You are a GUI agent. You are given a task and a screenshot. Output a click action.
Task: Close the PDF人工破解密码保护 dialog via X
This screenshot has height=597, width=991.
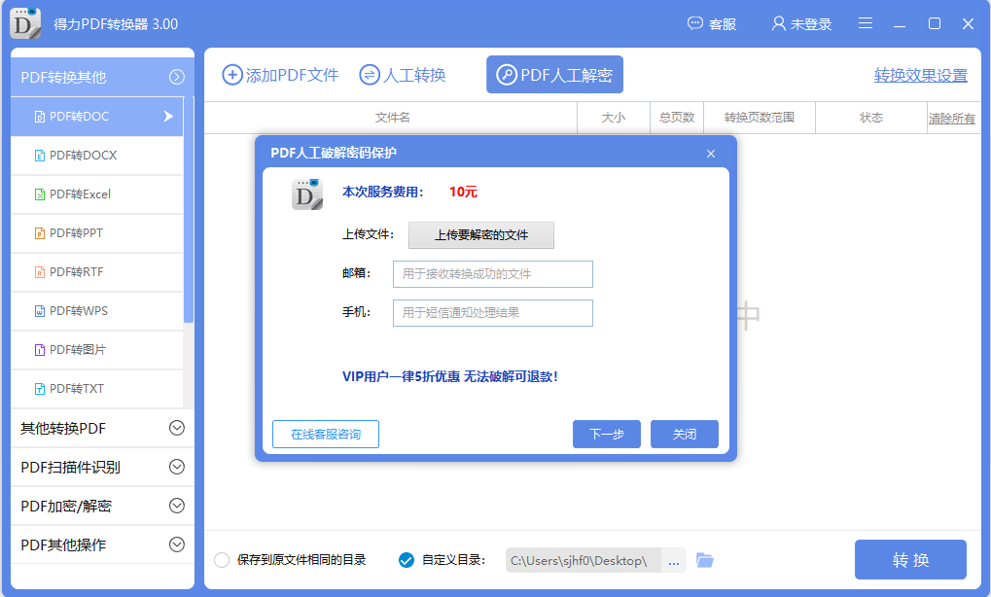pos(710,154)
